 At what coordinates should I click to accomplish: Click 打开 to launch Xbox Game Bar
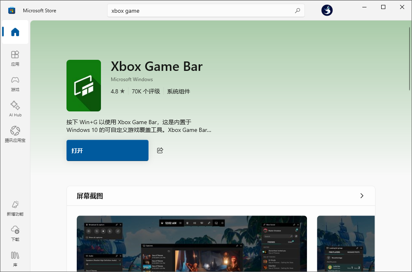(107, 150)
